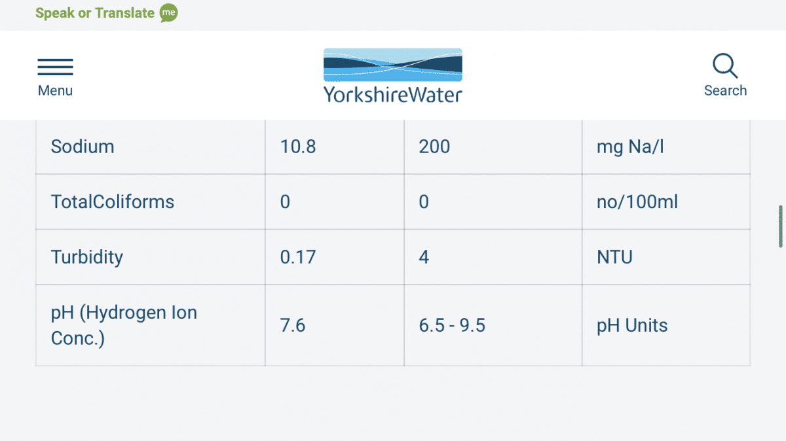Click the page scrollbar thumb

click(780, 226)
